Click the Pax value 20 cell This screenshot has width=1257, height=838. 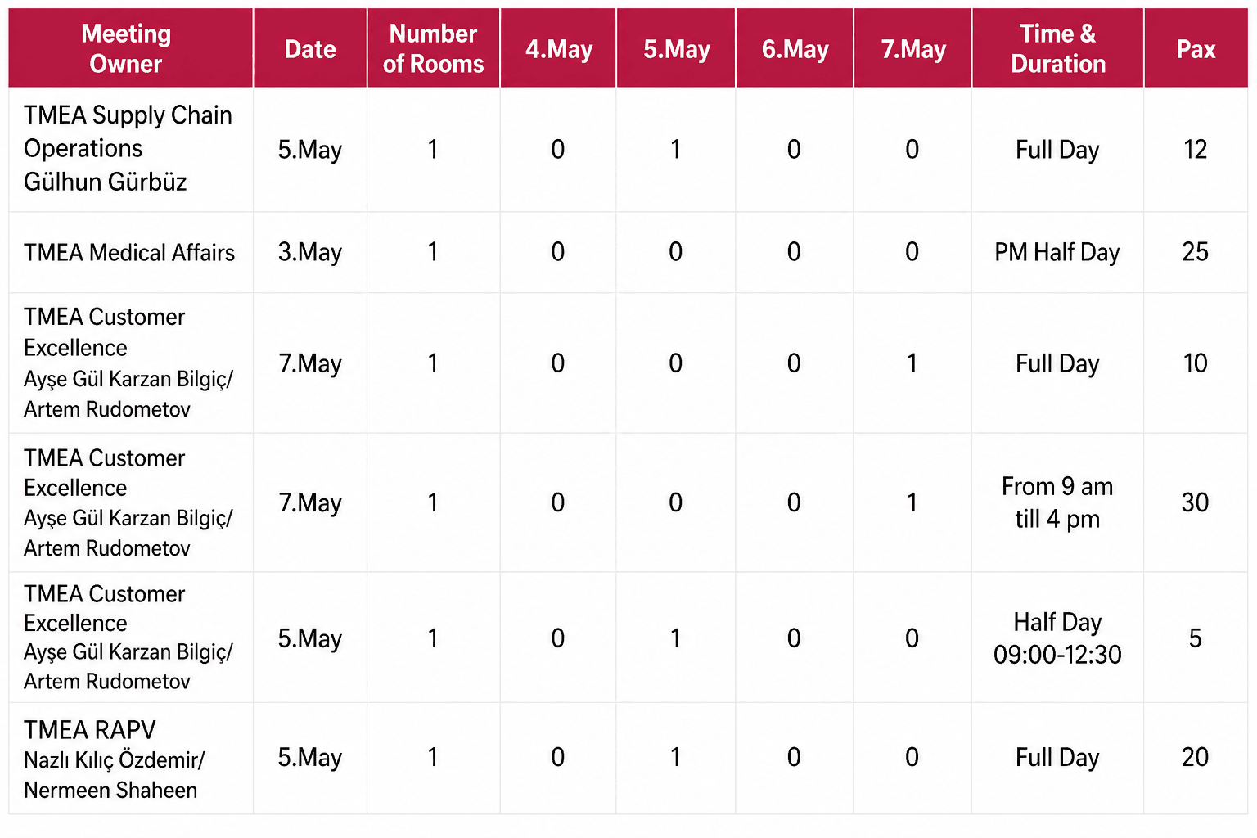pos(1196,758)
